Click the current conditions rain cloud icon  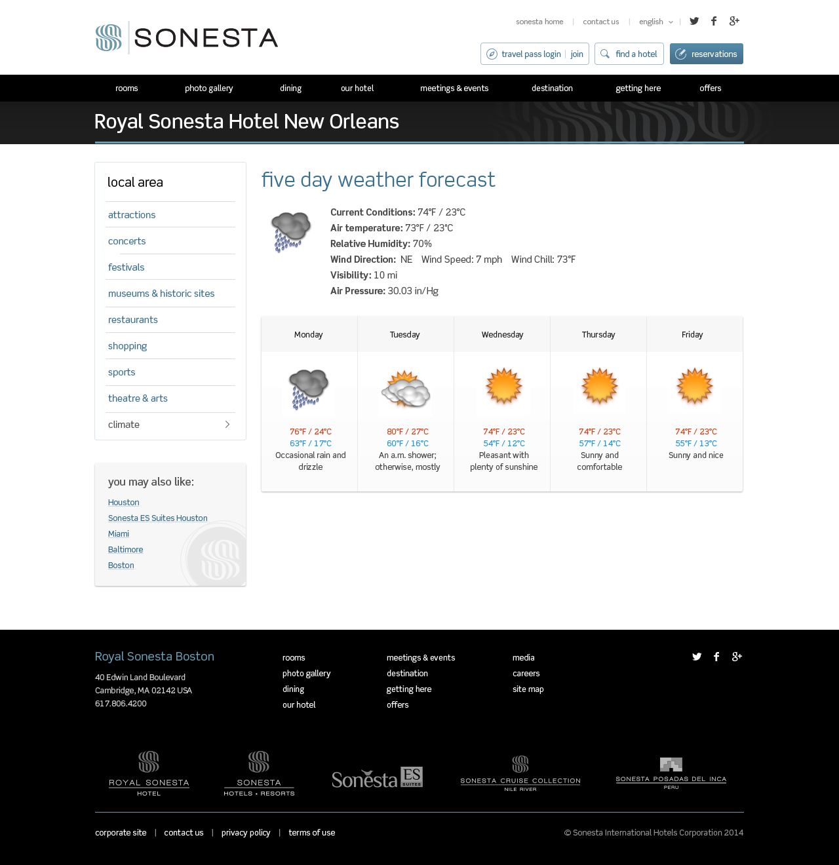pos(291,232)
